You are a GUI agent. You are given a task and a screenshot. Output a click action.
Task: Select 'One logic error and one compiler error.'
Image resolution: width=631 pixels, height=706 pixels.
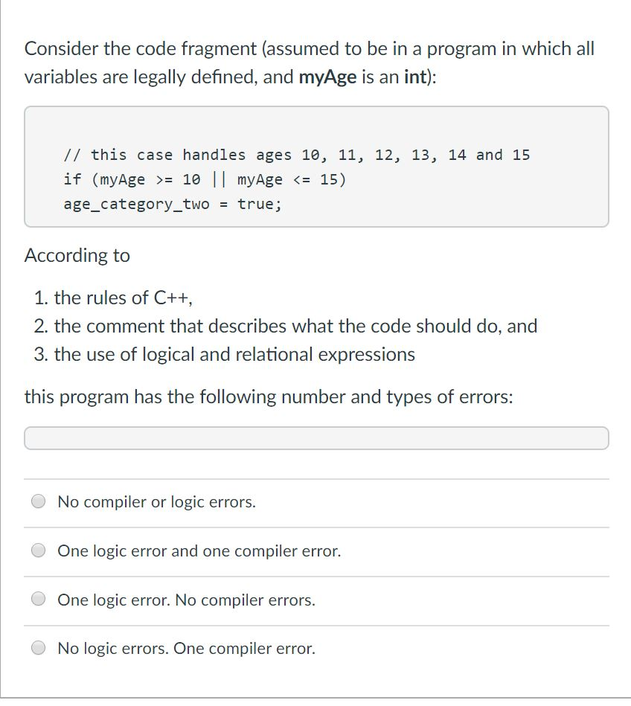[x=38, y=551]
